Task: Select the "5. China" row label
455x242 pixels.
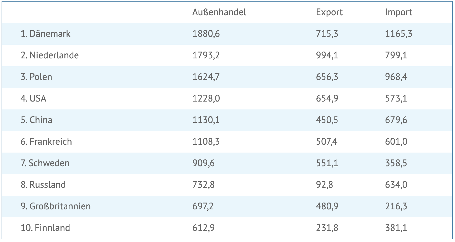Action: click(36, 120)
